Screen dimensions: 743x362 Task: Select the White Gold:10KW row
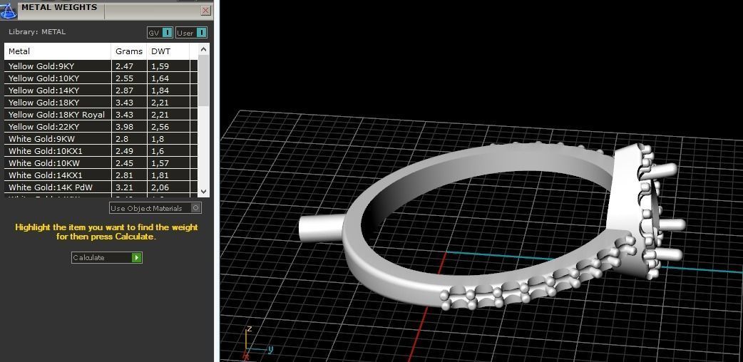pos(101,163)
